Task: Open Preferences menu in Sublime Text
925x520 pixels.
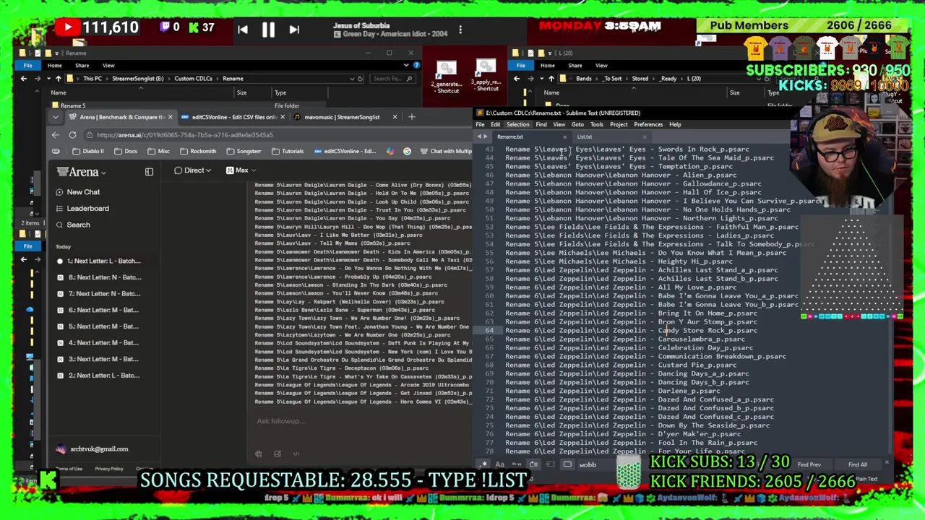Action: pyautogui.click(x=648, y=124)
